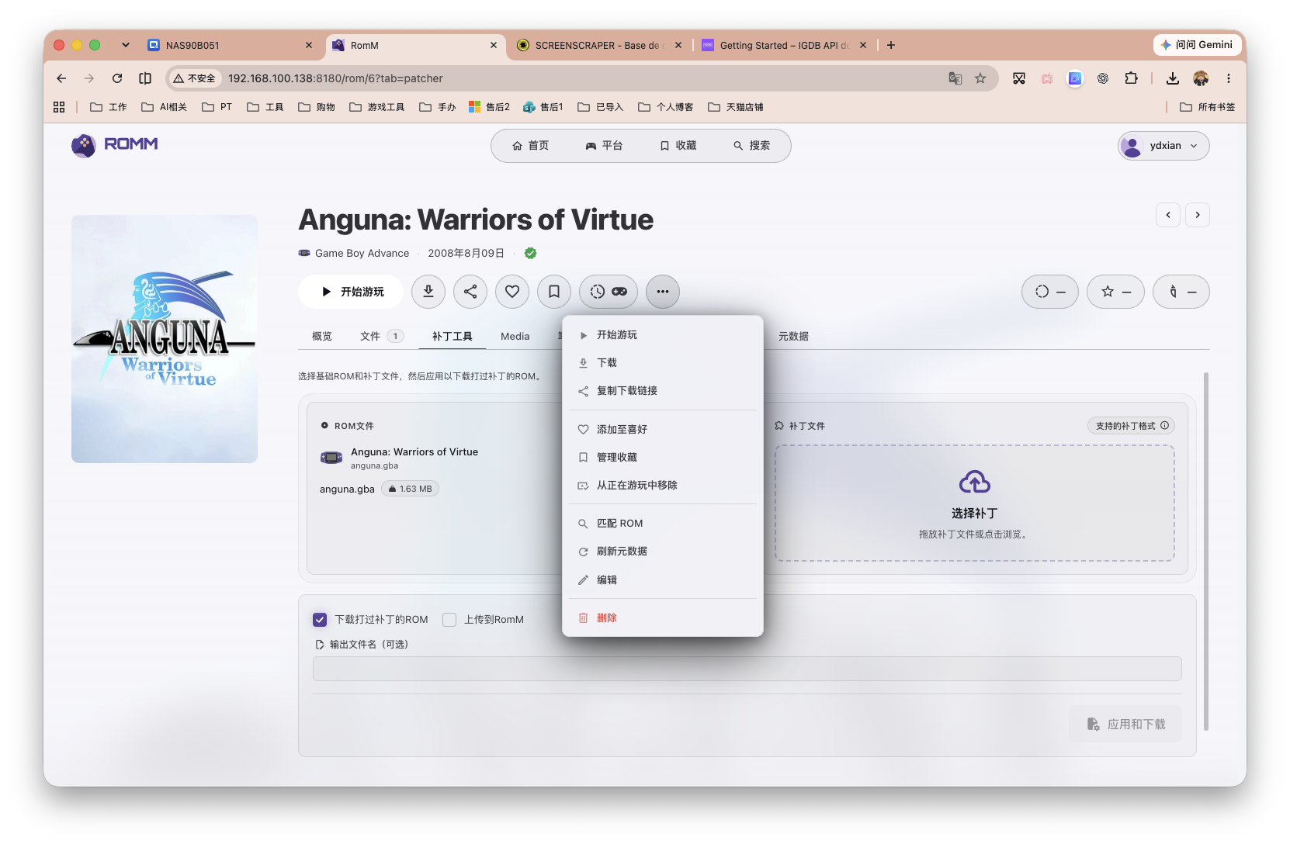Click the browser back arrow
This screenshot has width=1290, height=844.
[x=61, y=78]
